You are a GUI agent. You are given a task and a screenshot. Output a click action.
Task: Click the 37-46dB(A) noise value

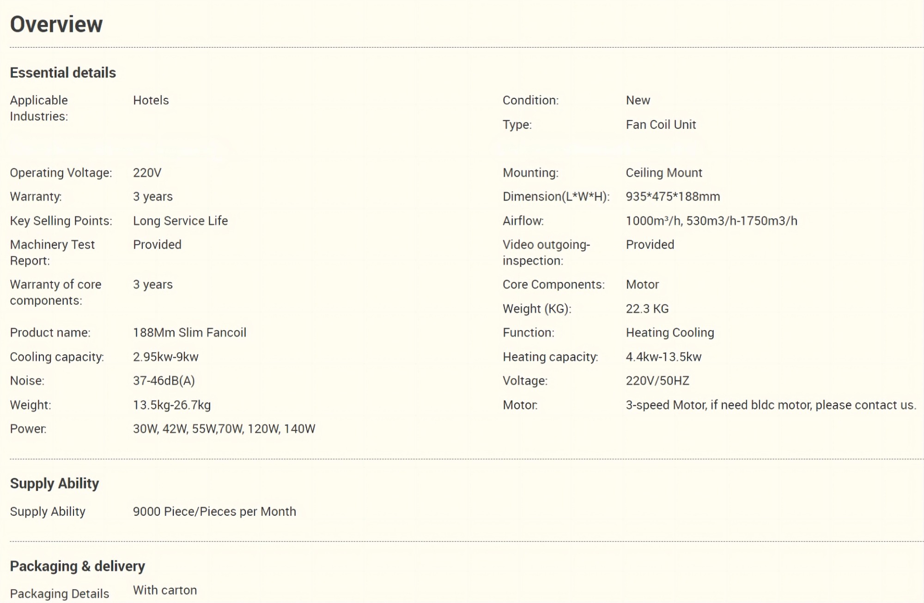tap(164, 381)
